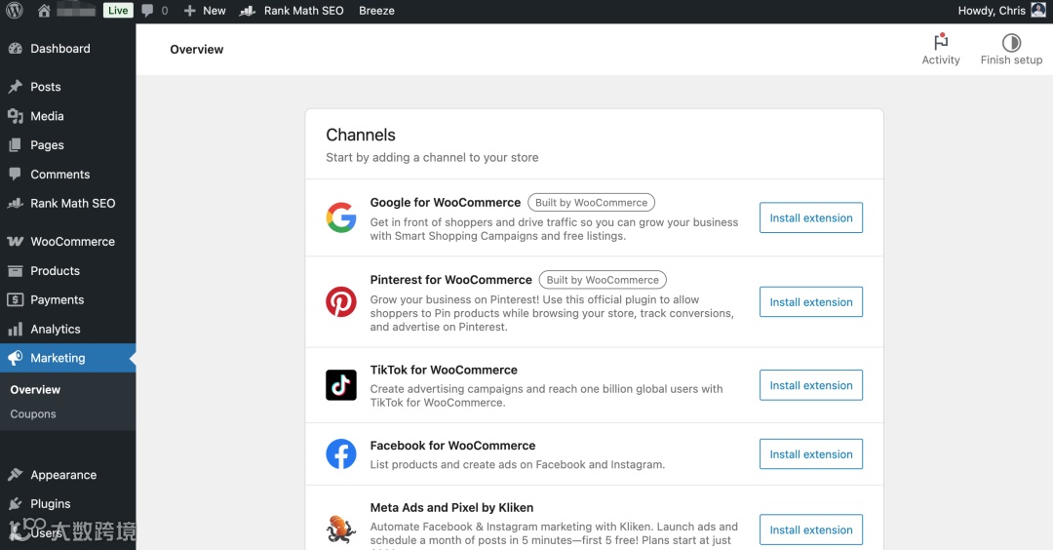Install the Facebook for WooCommerce extension

tap(811, 454)
